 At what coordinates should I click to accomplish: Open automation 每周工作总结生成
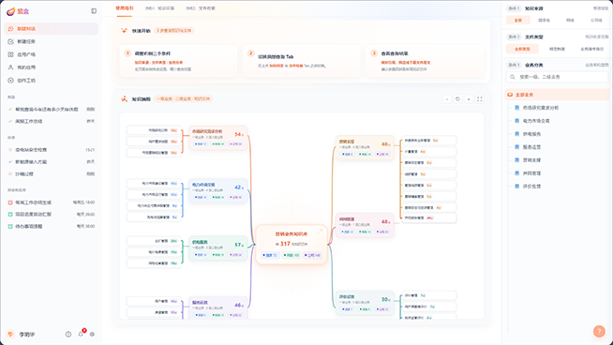point(52,202)
